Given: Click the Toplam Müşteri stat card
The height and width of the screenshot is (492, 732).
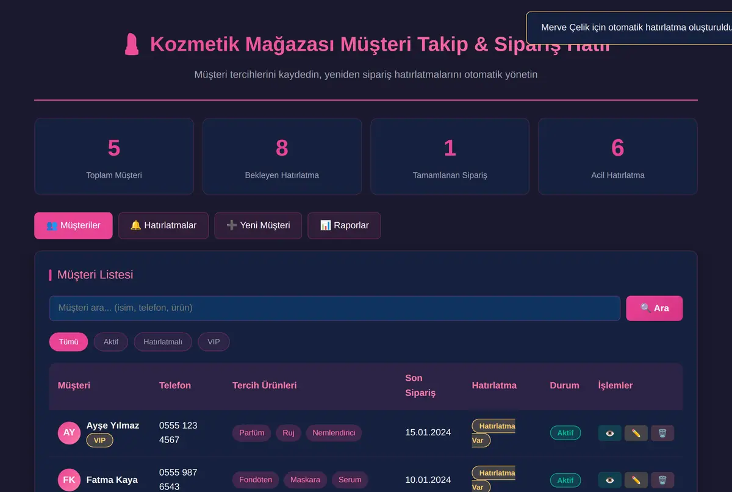Looking at the screenshot, I should coord(114,156).
